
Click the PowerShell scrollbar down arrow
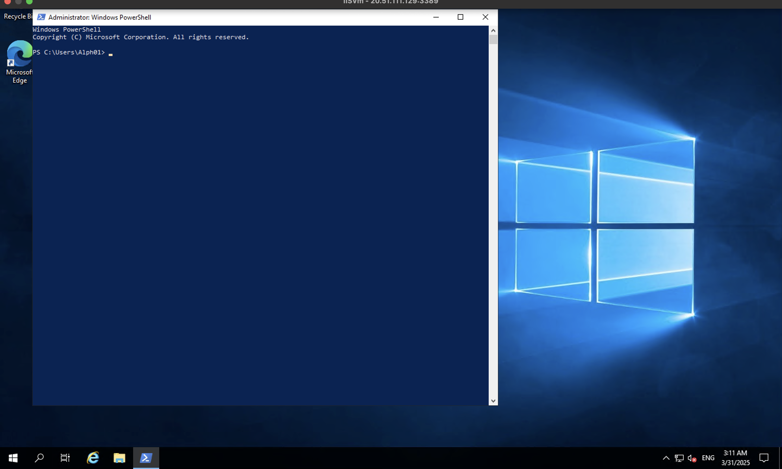493,401
